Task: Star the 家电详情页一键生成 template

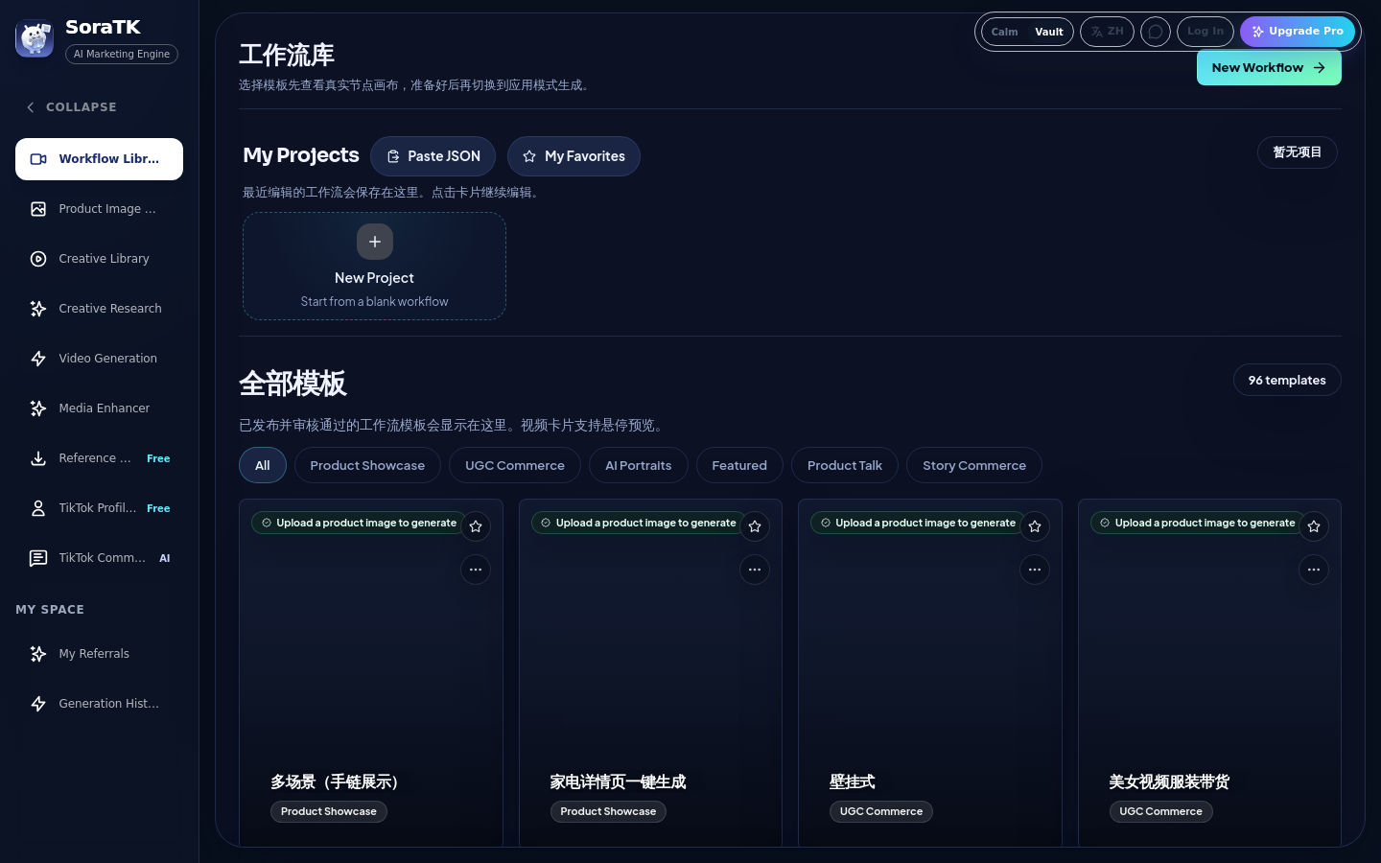Action: point(755,526)
